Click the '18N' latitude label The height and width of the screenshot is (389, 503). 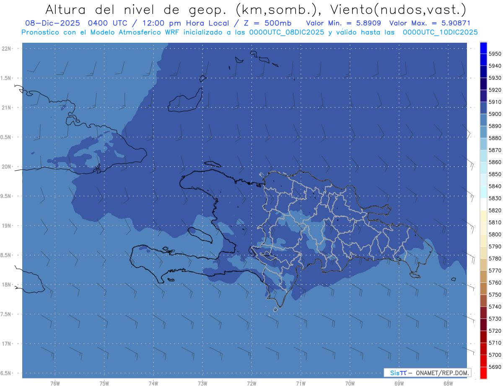tap(6, 285)
